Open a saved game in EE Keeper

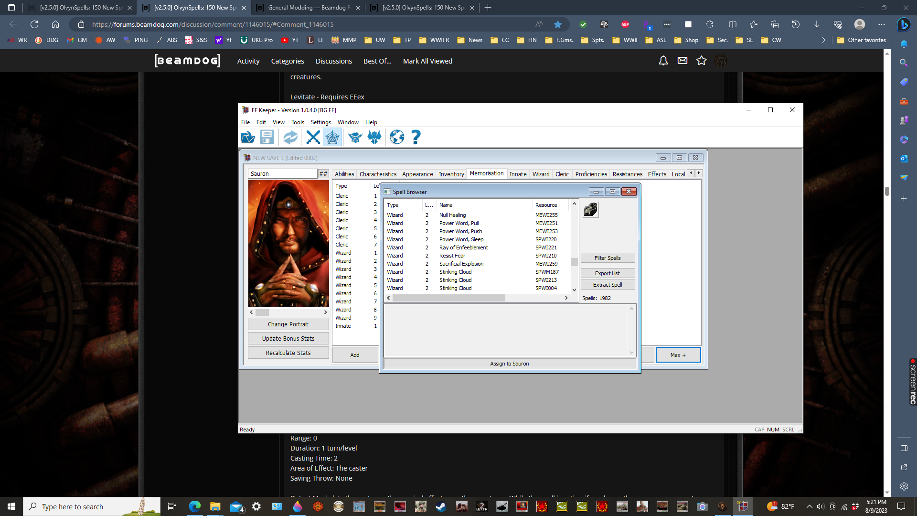tap(247, 137)
